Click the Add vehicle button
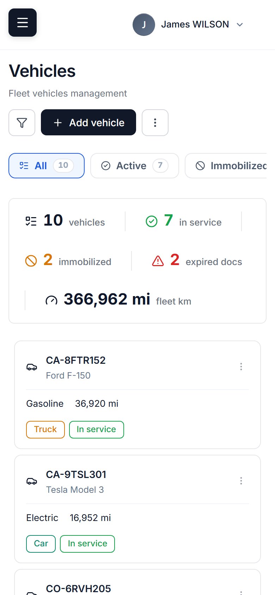The image size is (275, 595). point(88,123)
